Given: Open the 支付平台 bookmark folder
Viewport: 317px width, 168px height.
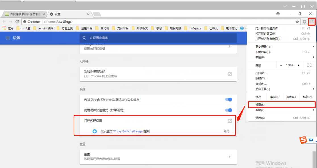Looking at the screenshot, I should tap(120, 28).
